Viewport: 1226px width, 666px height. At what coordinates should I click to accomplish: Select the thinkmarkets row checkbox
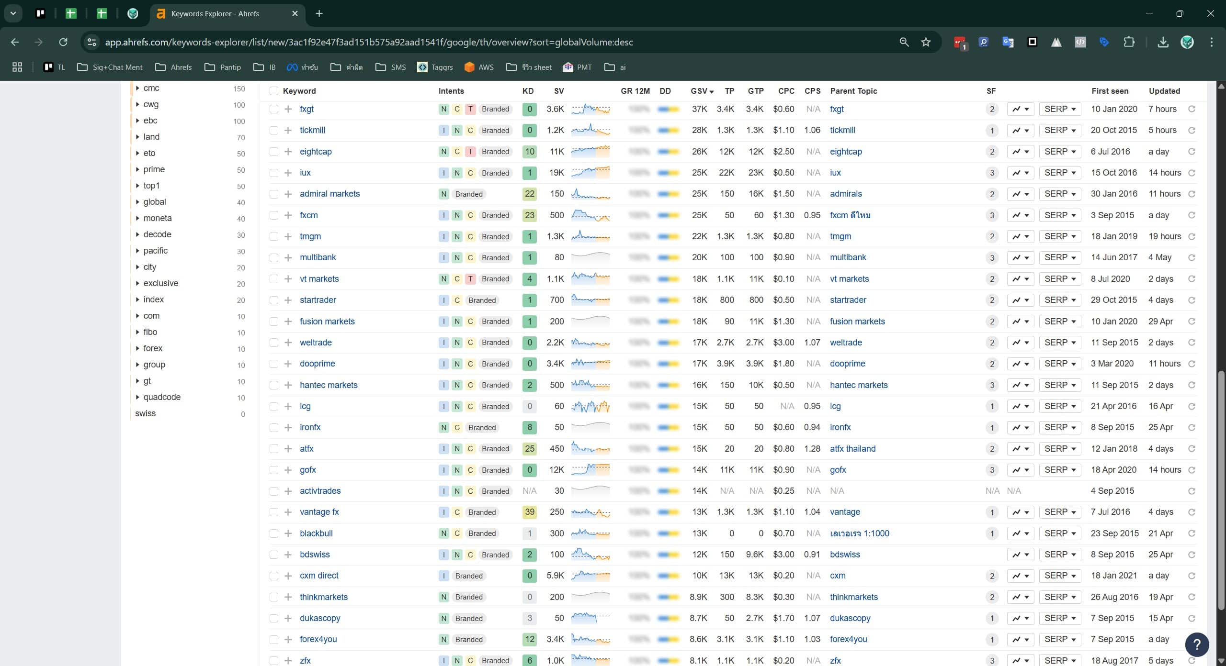pyautogui.click(x=273, y=597)
